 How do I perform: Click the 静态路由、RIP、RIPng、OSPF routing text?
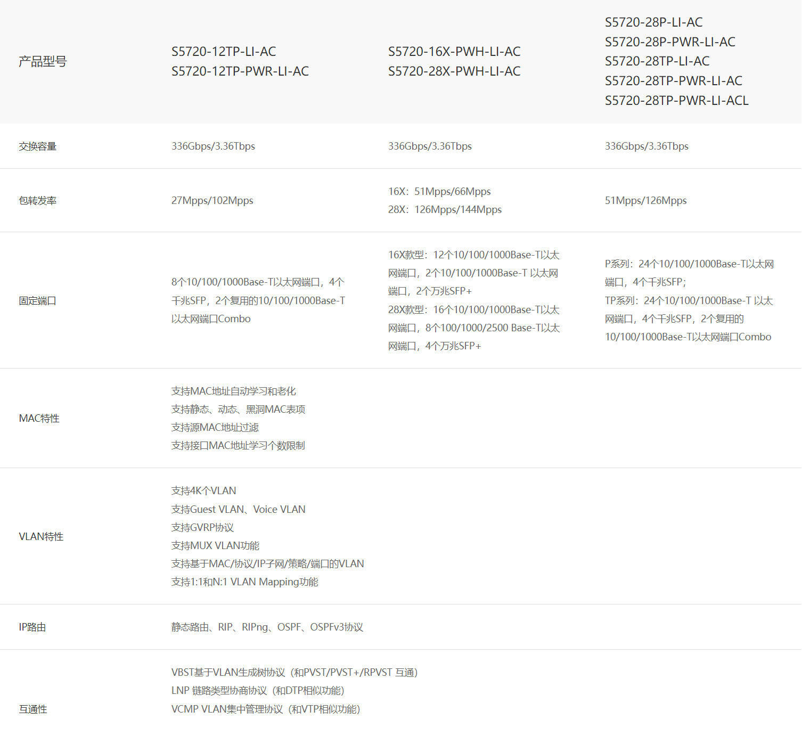click(x=267, y=627)
